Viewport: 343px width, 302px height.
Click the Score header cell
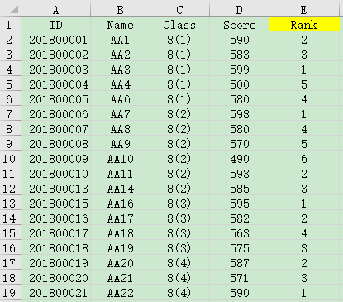coord(240,24)
